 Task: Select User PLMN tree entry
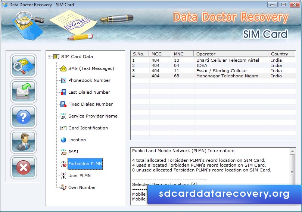(80, 176)
